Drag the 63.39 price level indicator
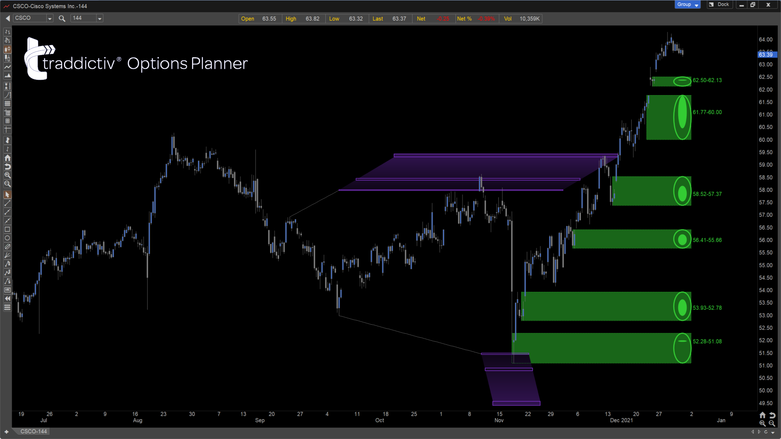The height and width of the screenshot is (439, 781). (767, 55)
